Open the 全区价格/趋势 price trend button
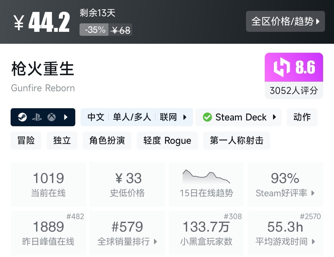This screenshot has width=334, height=257. coord(285,21)
